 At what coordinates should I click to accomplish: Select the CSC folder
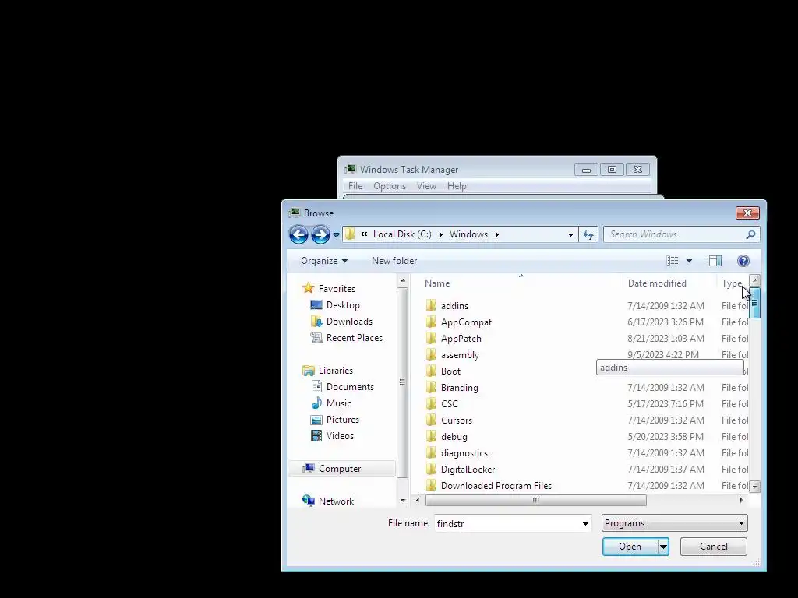(450, 404)
